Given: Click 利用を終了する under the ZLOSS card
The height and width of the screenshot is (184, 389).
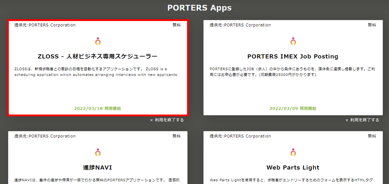Looking at the screenshot, I should pos(167,120).
